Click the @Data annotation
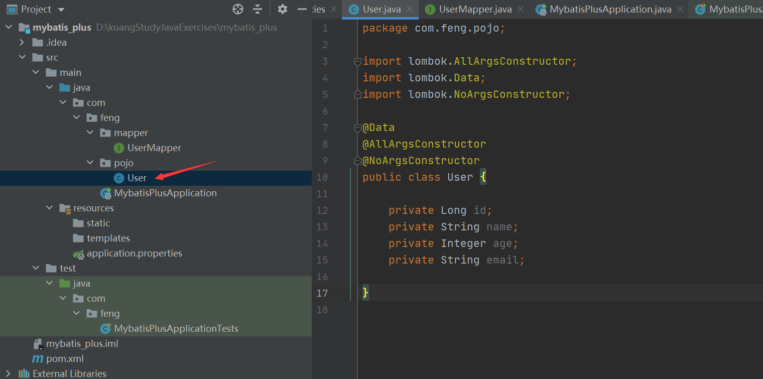 (378, 128)
